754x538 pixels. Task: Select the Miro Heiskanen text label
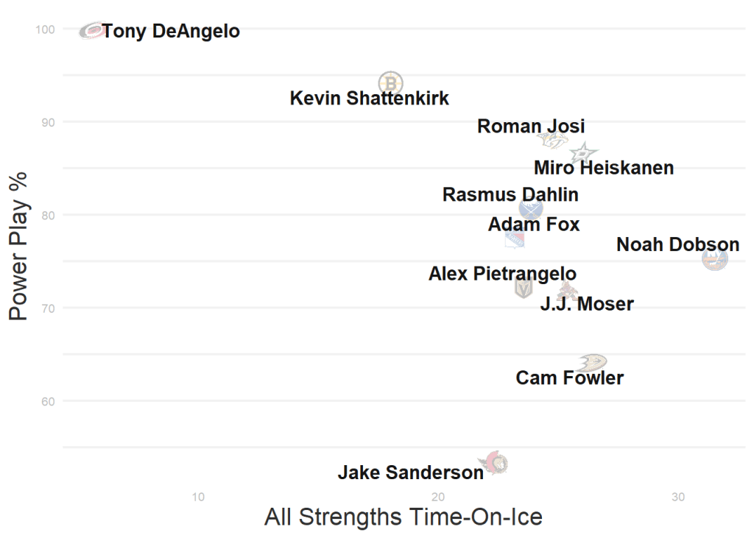[604, 168]
